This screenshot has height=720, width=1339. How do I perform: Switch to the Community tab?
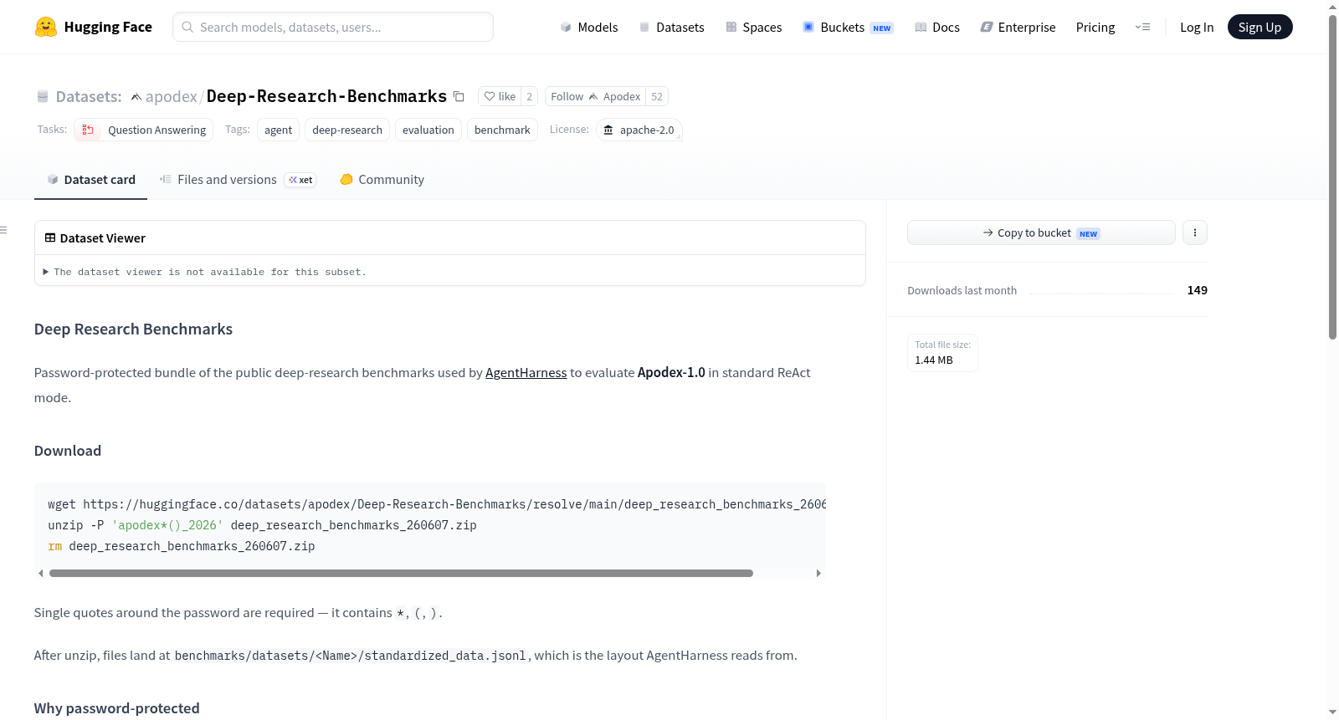coord(382,180)
